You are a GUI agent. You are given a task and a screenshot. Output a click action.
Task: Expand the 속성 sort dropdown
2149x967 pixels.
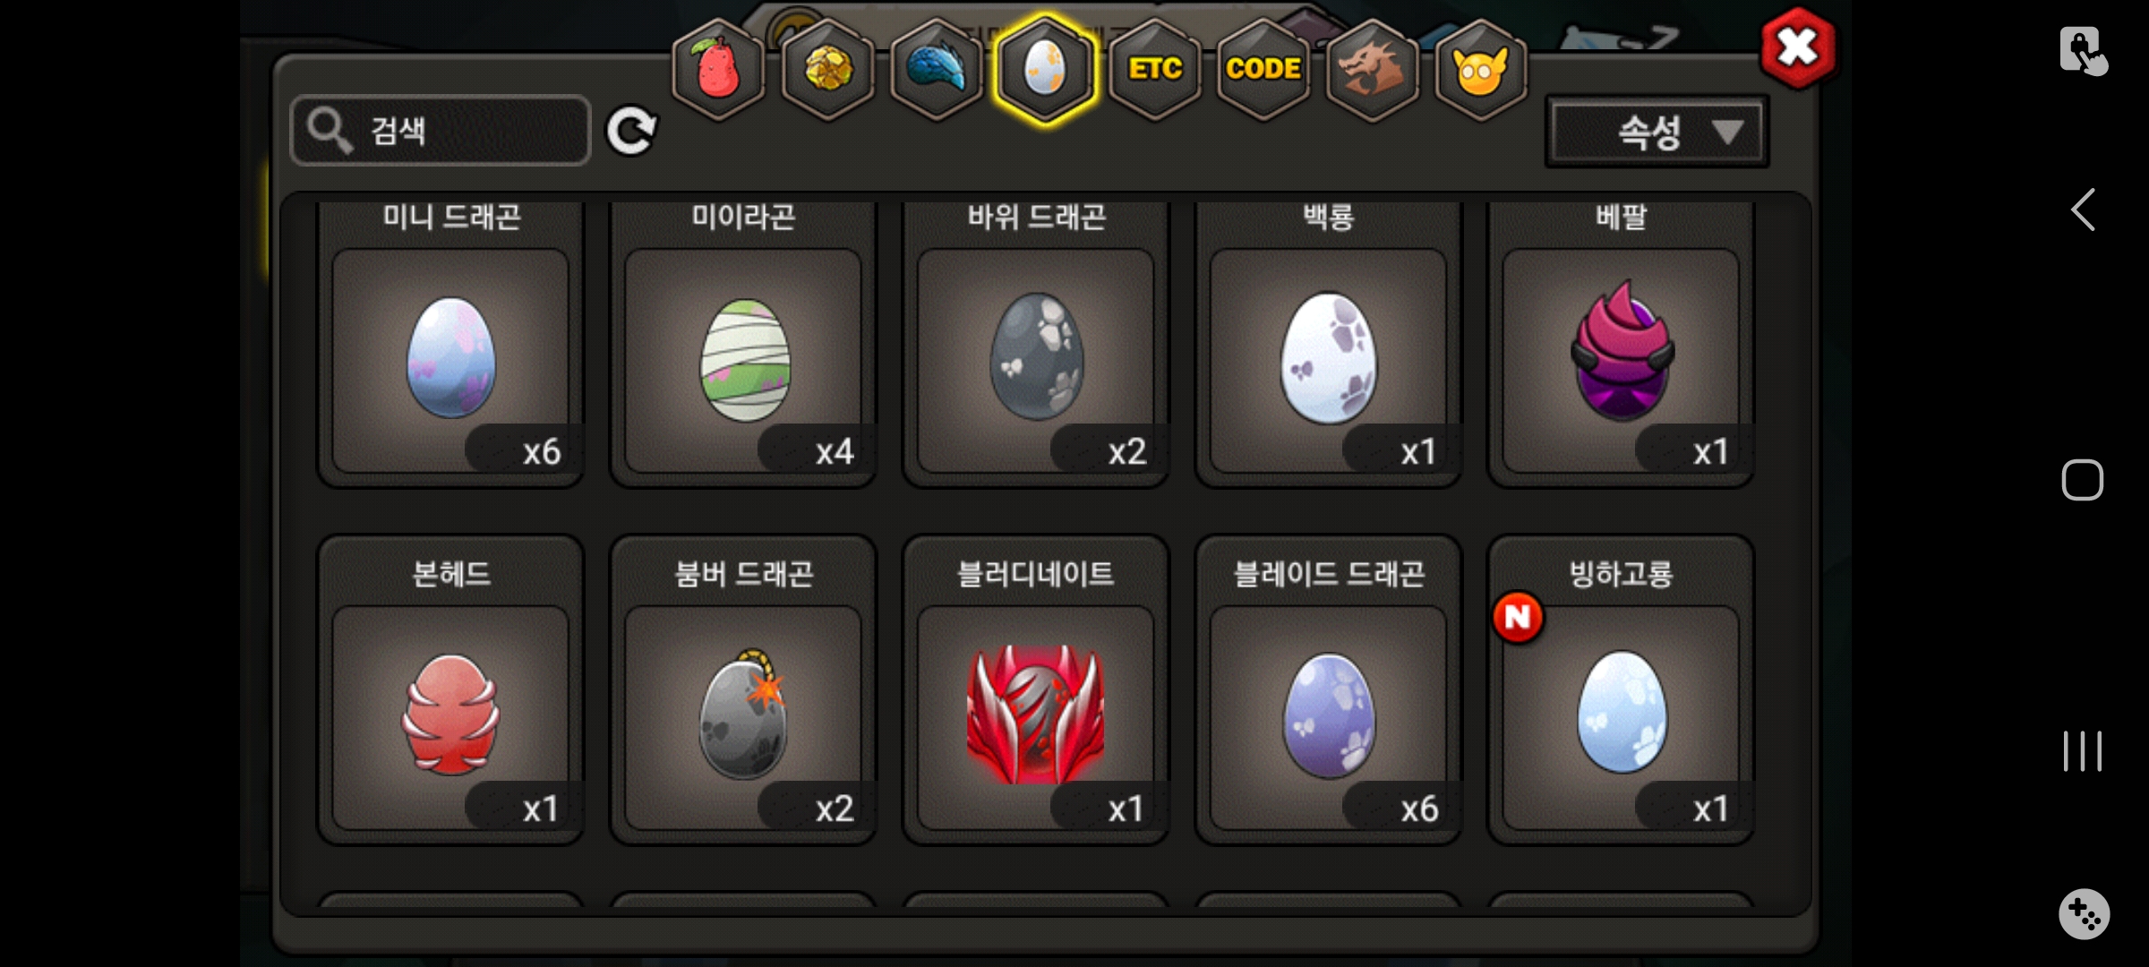pyautogui.click(x=1657, y=133)
